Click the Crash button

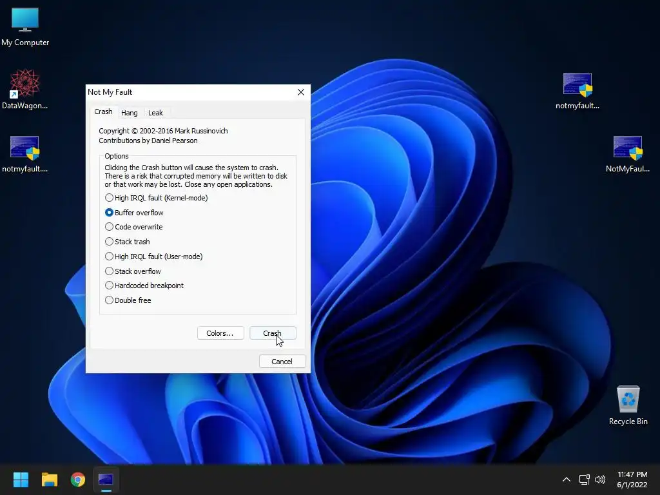point(273,333)
